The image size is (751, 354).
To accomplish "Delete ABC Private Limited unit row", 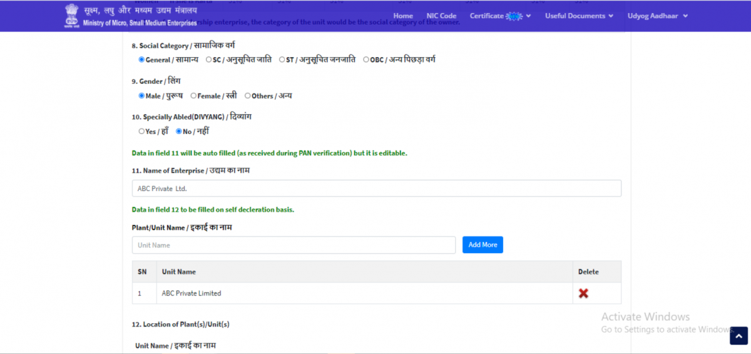I will click(x=583, y=293).
